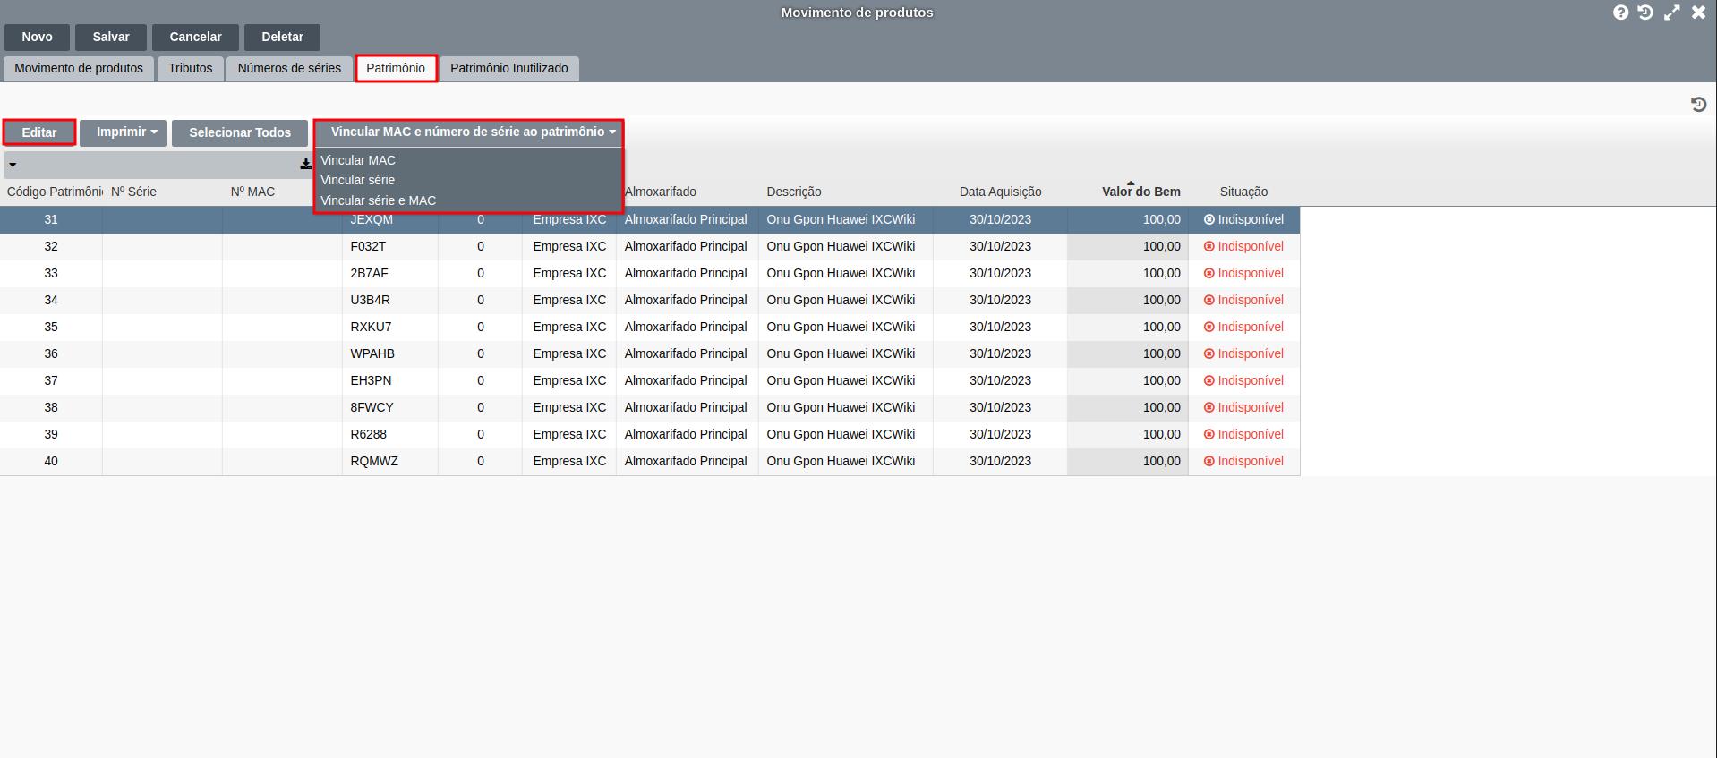Select row with code 33

(650, 273)
